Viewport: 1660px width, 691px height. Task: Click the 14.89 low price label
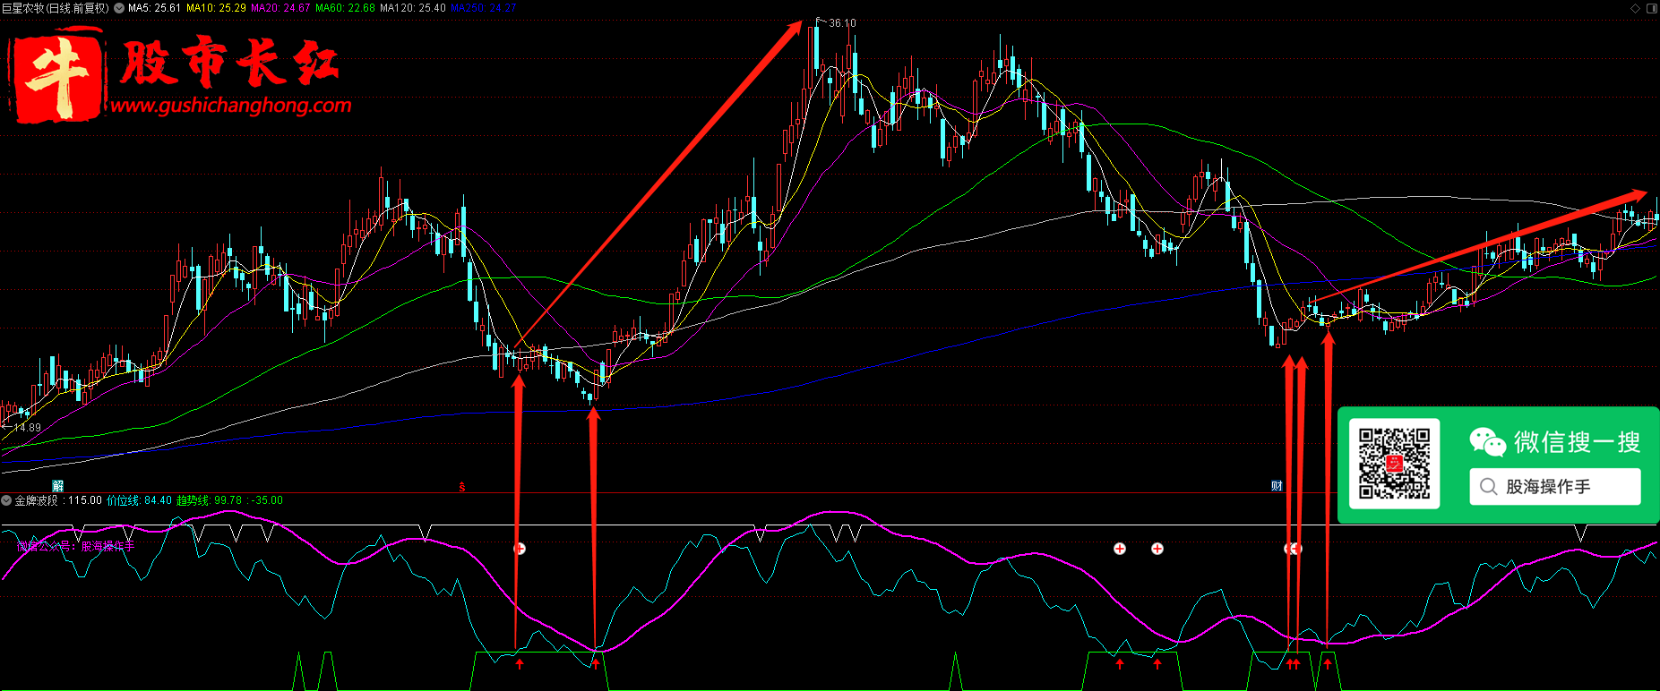point(27,428)
